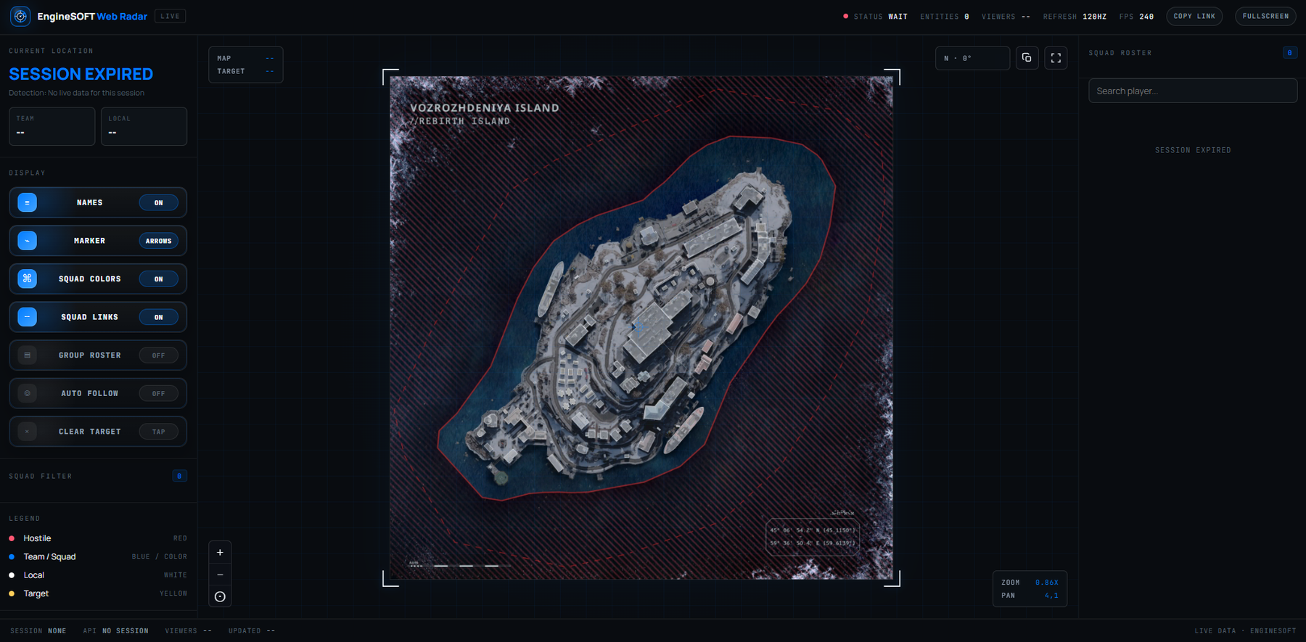Click the Clear Target row icon
The image size is (1306, 642).
(x=27, y=432)
